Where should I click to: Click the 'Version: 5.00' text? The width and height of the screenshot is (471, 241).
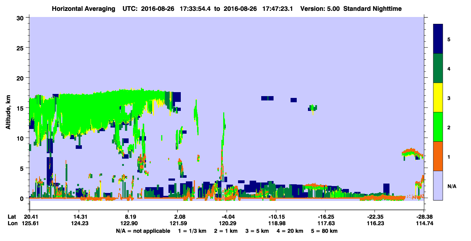(320, 8)
